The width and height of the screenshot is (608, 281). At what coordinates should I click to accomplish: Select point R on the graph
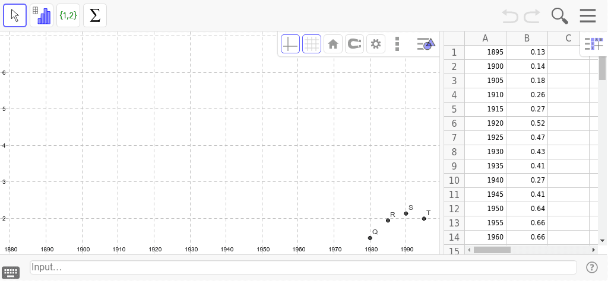pyautogui.click(x=388, y=221)
